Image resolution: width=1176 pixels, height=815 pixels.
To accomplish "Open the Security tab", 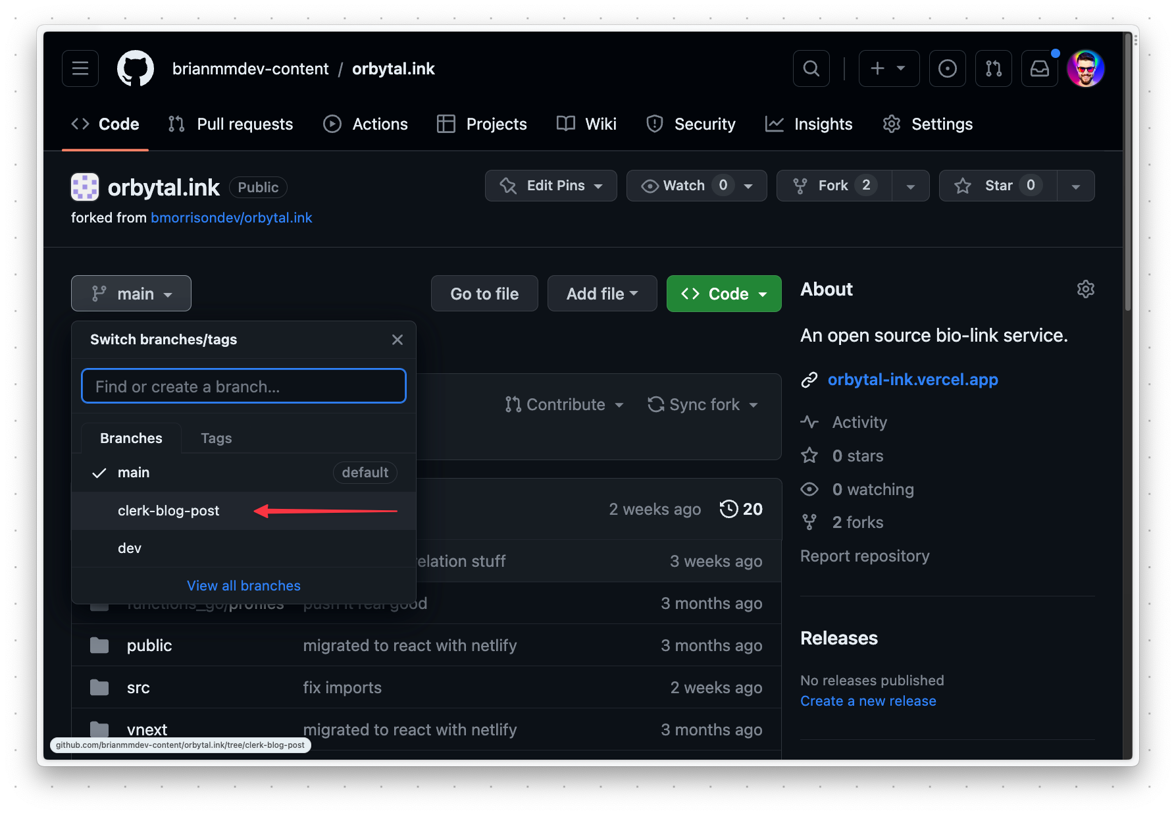I will 705,124.
